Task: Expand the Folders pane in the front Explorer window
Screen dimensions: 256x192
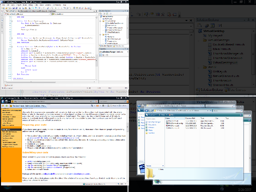Action: (x=154, y=165)
